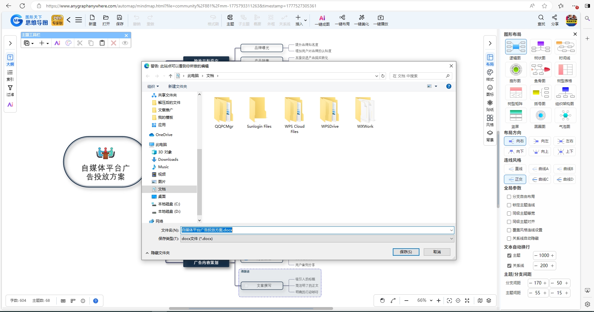This screenshot has width=594, height=312.
Task: Click 取消 cancel button
Action: pyautogui.click(x=437, y=252)
